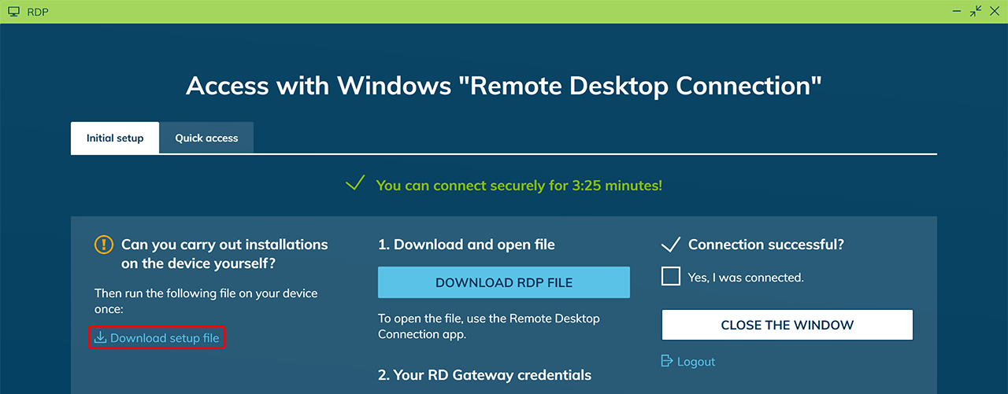The width and height of the screenshot is (1008, 394).
Task: Click the Logout exit icon
Action: click(x=667, y=361)
